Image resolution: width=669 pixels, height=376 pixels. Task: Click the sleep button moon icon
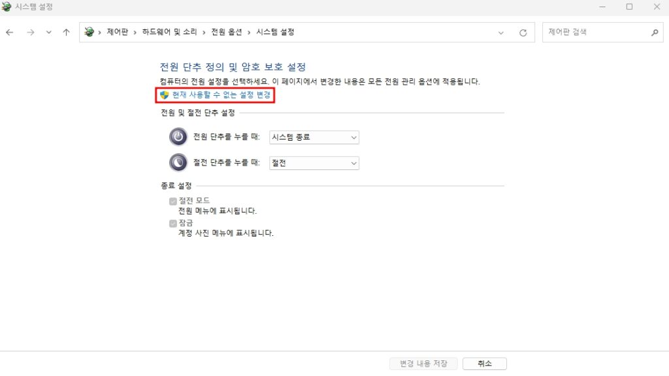(x=178, y=162)
